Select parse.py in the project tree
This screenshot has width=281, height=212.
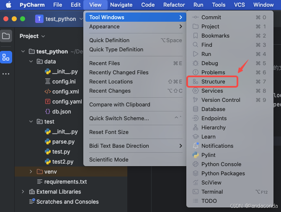pos(63,141)
